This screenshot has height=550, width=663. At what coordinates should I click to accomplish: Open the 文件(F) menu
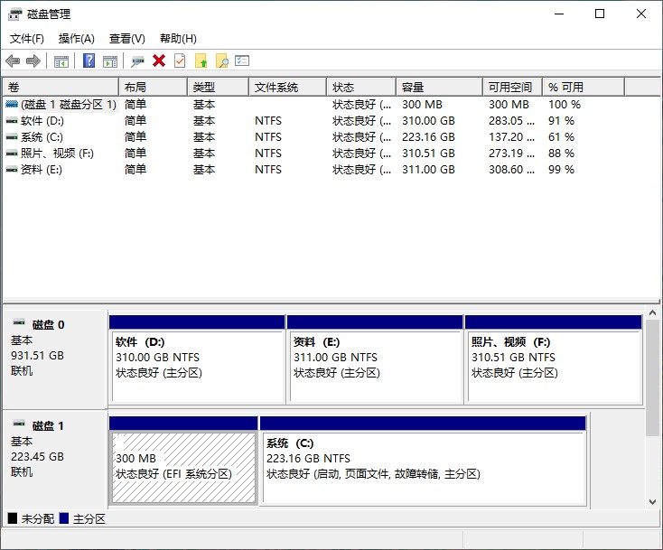tap(27, 39)
